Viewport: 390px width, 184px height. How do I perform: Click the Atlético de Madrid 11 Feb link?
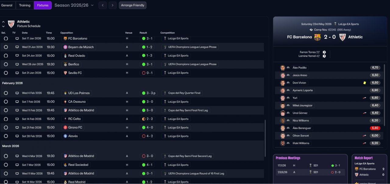79,110
